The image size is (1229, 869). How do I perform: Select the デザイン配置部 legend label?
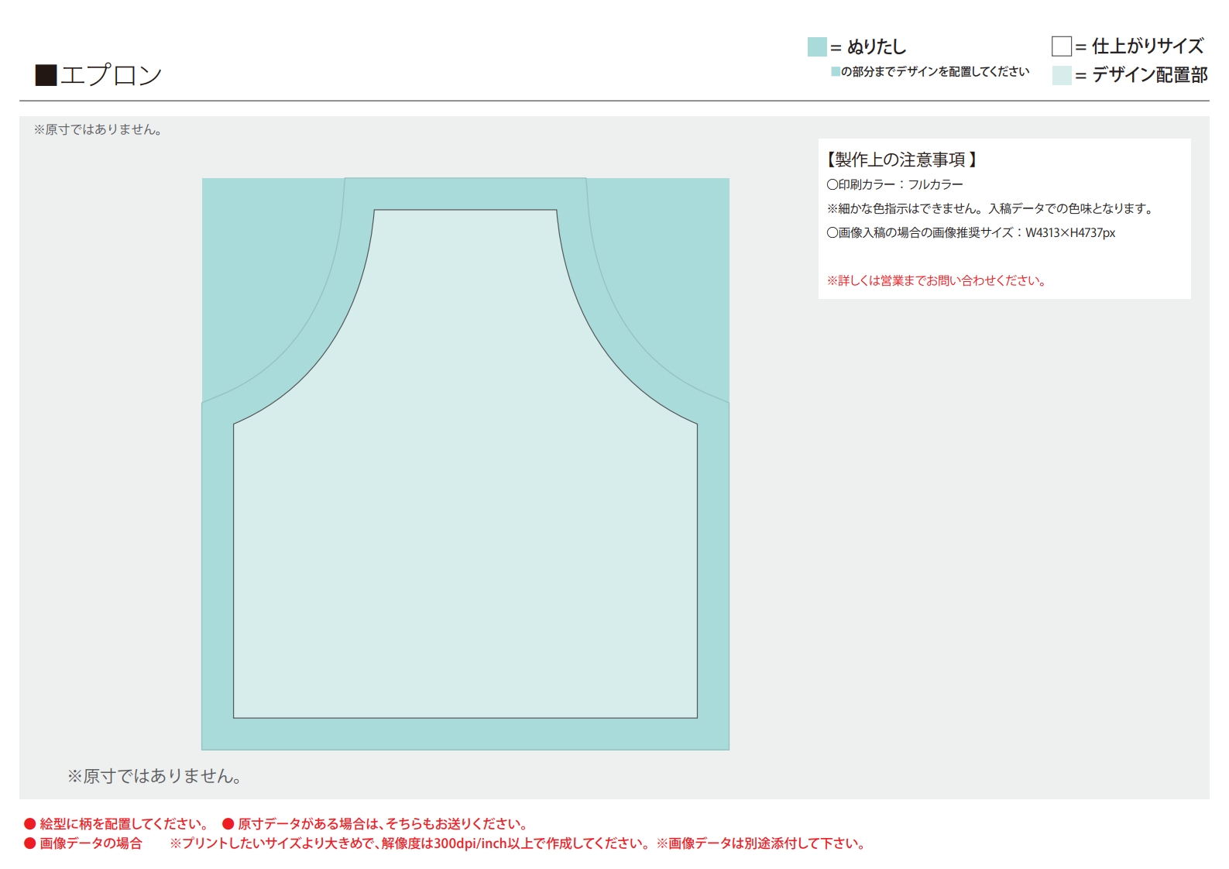click(1149, 75)
